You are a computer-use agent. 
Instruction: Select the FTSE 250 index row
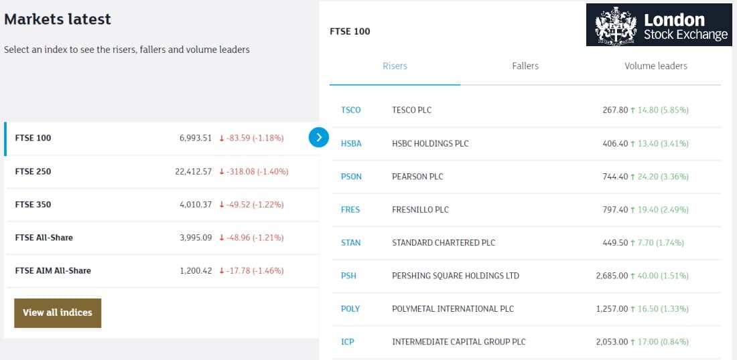pyautogui.click(x=161, y=172)
